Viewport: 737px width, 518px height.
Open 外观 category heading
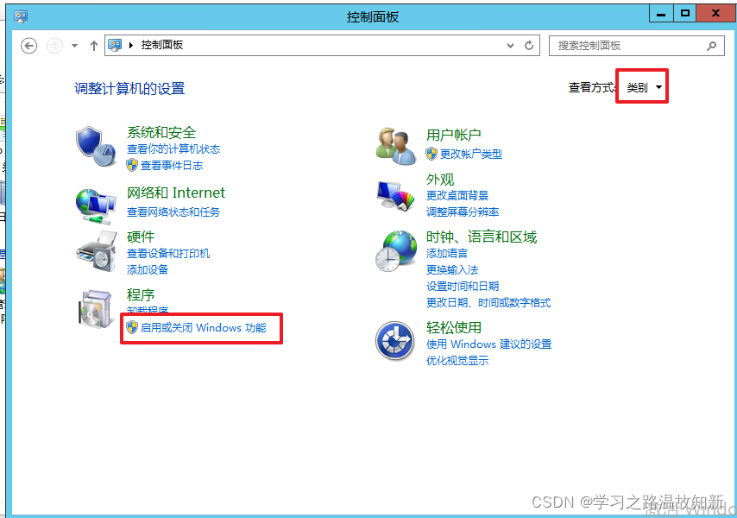coord(440,180)
